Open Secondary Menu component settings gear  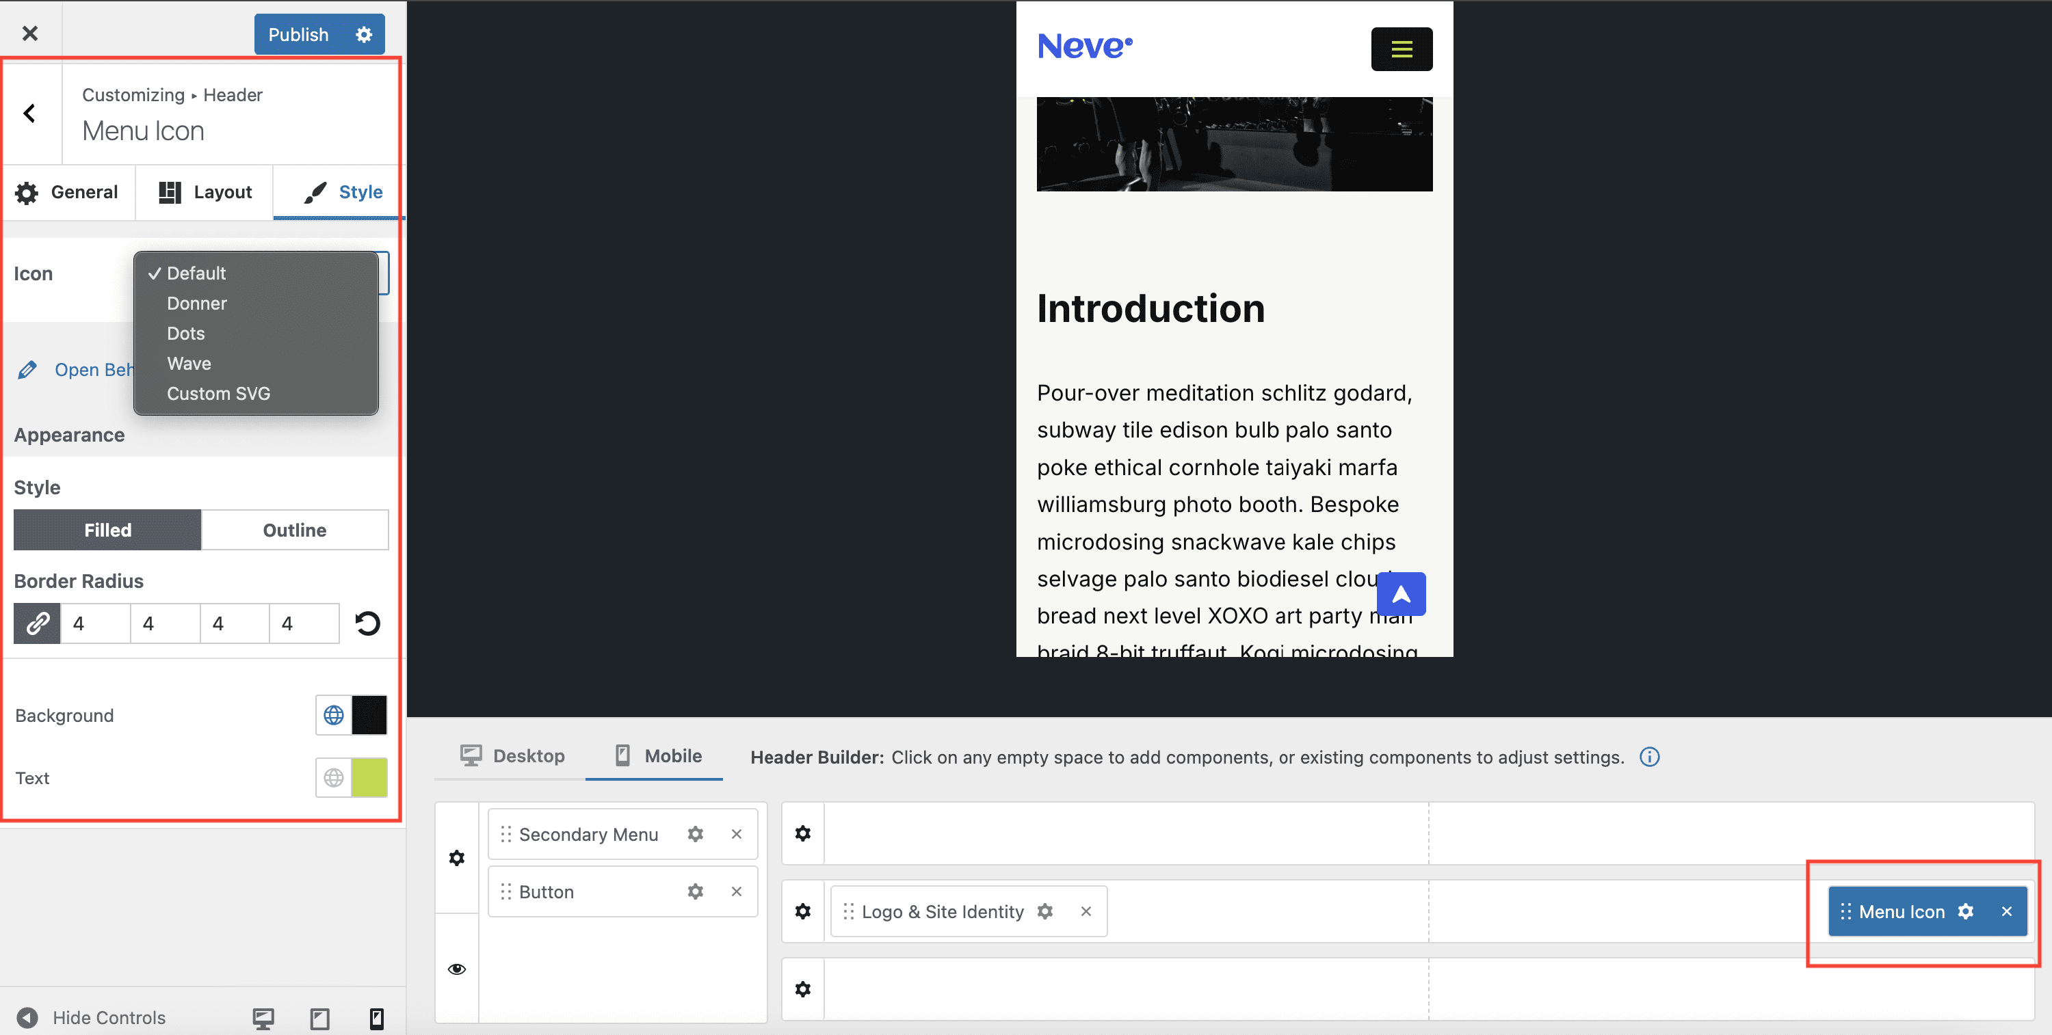click(695, 833)
